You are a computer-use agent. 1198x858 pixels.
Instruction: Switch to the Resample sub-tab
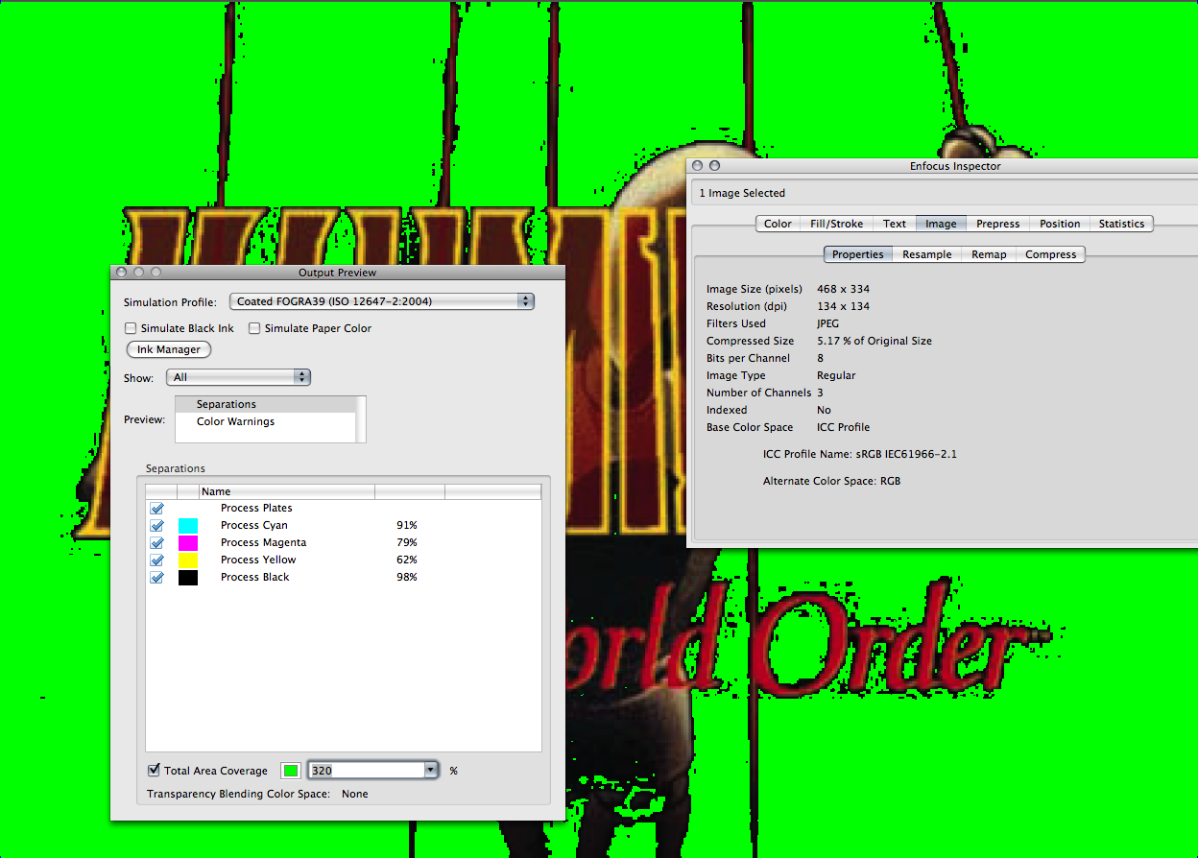pyautogui.click(x=927, y=254)
